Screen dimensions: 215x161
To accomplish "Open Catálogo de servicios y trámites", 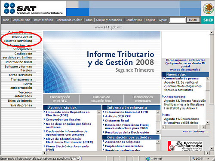I will coord(17,55).
